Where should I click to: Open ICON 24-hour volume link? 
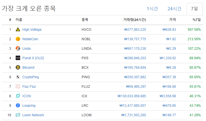[x=132, y=96]
